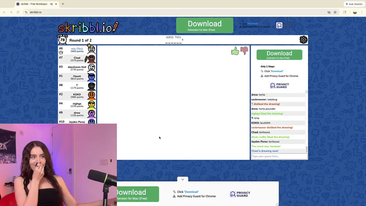Click the owner crown icon under #6

click(x=61, y=52)
